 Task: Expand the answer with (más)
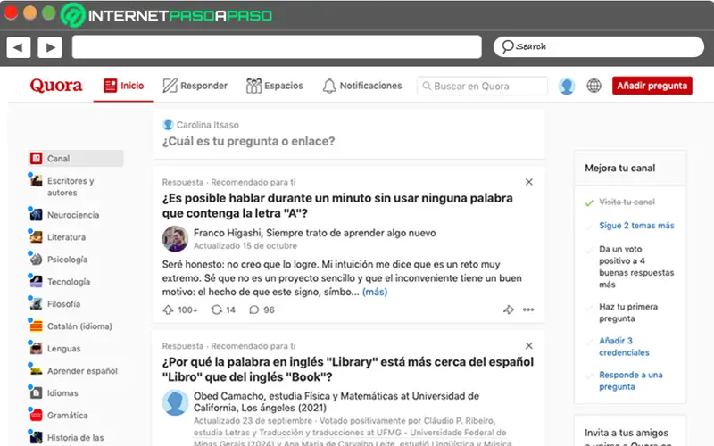375,292
